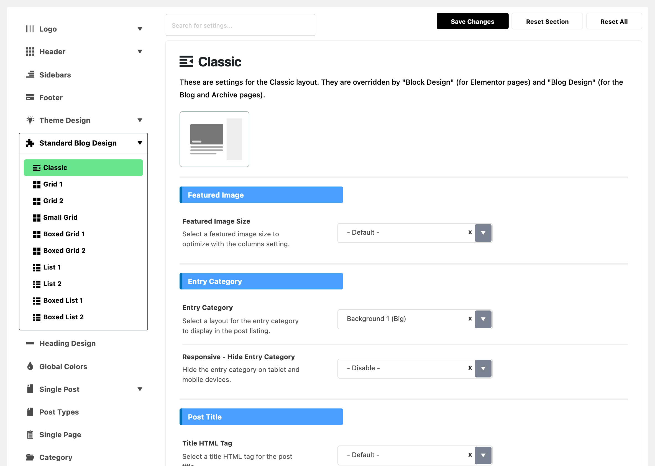Expand the Single Post arrow
The width and height of the screenshot is (655, 466).
(x=140, y=389)
